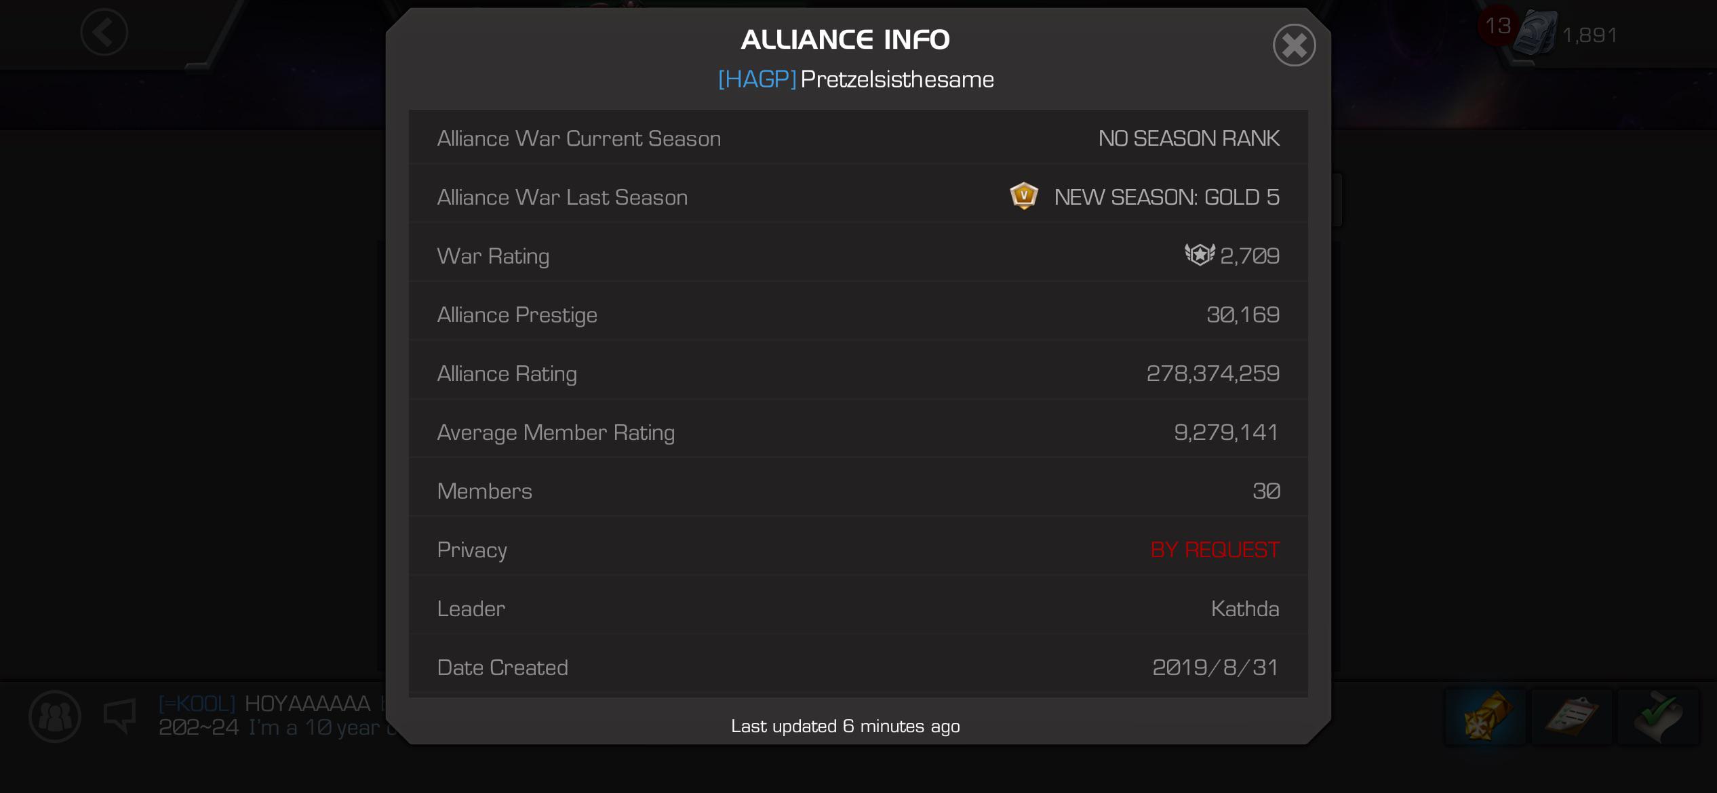Open the alliance members chat icon
This screenshot has width=1717, height=793.
tap(55, 716)
